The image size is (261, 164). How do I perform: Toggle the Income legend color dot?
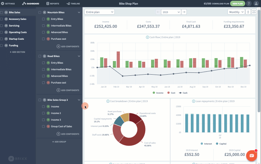pos(154,93)
